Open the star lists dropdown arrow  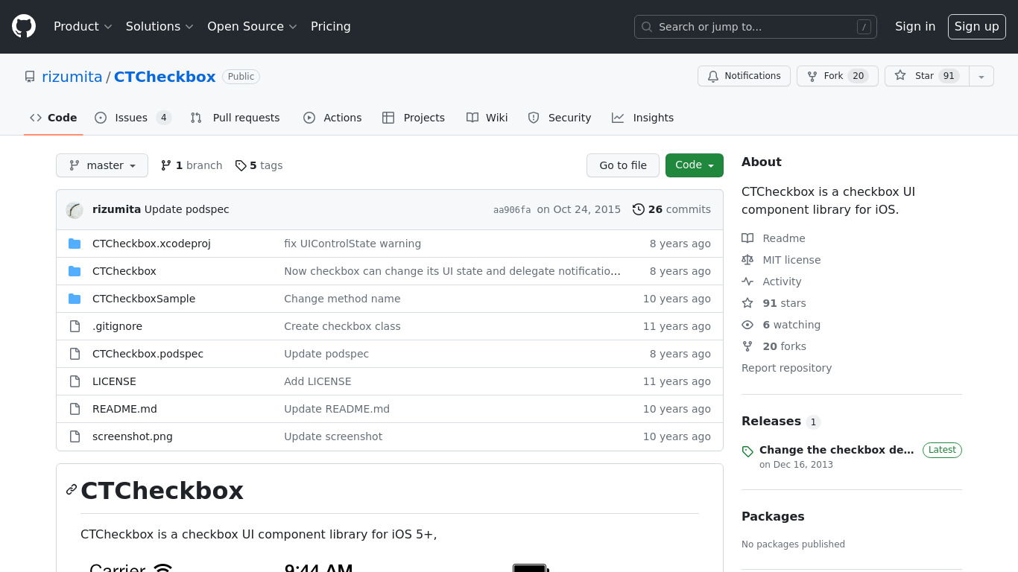tap(981, 76)
